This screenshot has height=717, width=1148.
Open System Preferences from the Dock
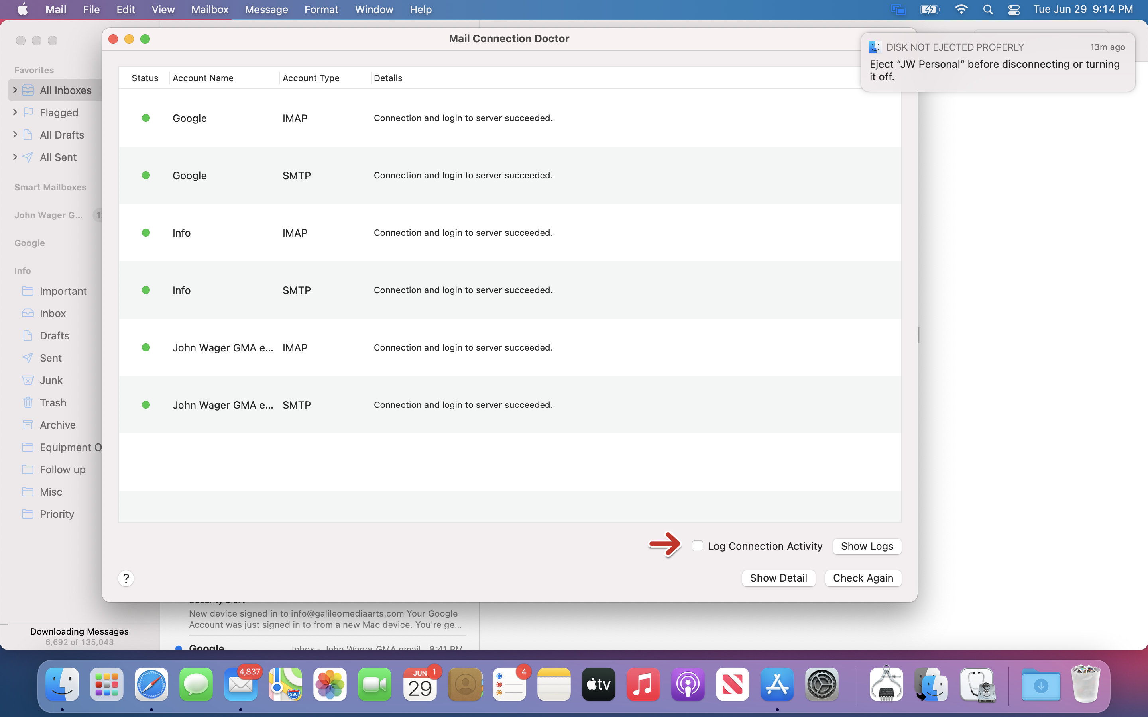point(822,684)
